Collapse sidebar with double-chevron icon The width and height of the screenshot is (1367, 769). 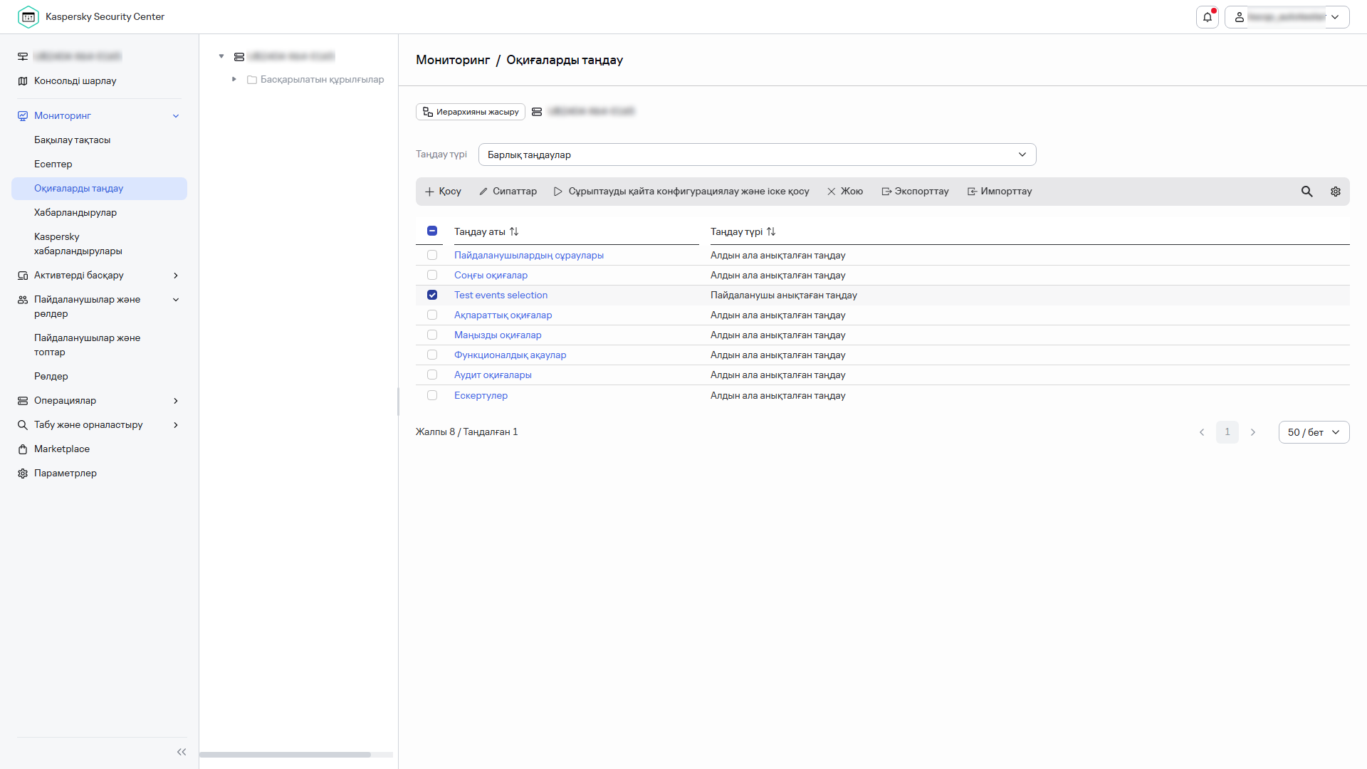[x=182, y=752]
